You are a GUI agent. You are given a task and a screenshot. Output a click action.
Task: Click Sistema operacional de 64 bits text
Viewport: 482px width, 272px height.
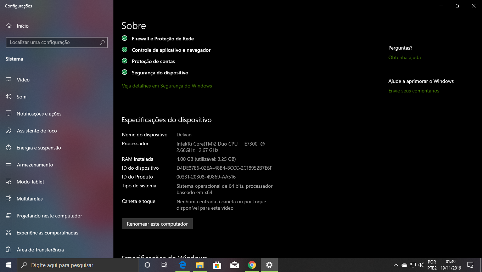[224, 189]
